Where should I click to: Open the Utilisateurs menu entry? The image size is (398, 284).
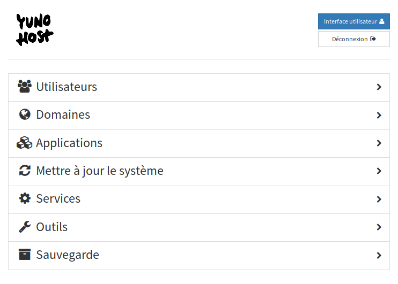199,88
